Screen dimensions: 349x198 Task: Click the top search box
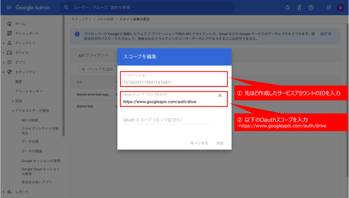(147, 7)
